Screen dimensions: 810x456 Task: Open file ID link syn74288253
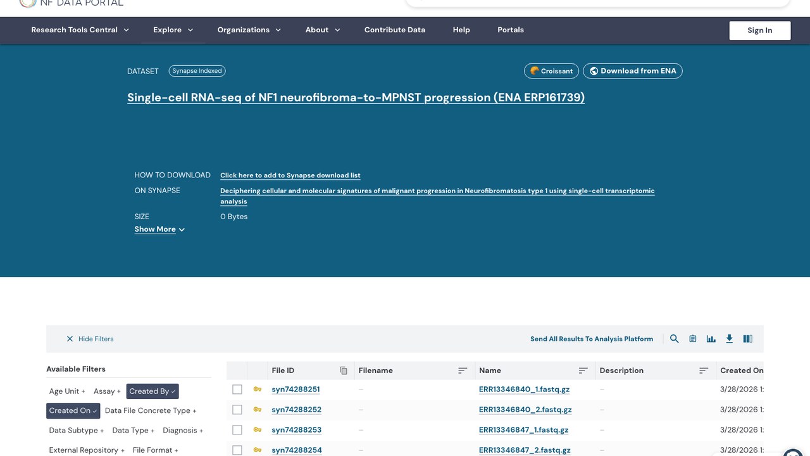point(296,430)
